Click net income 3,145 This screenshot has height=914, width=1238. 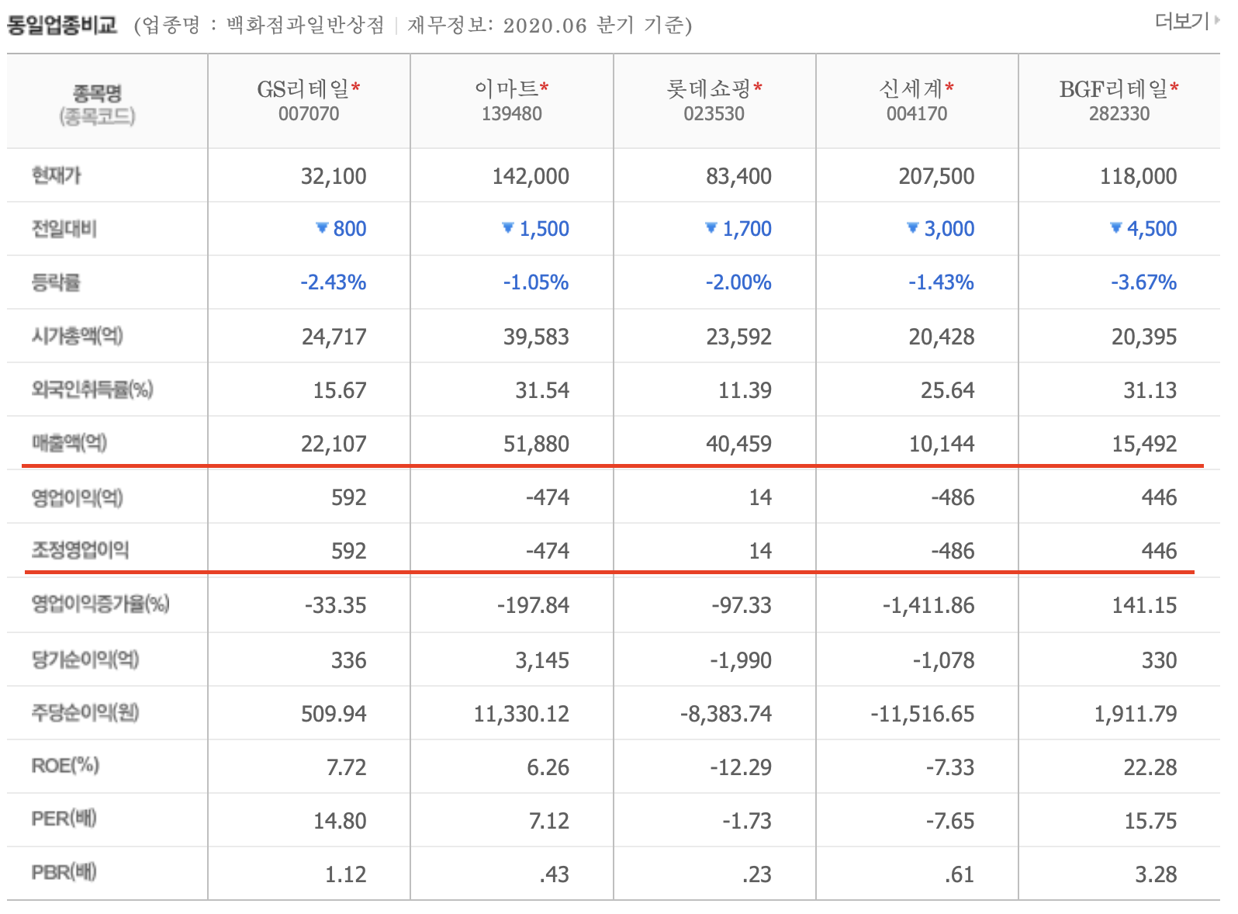click(542, 660)
